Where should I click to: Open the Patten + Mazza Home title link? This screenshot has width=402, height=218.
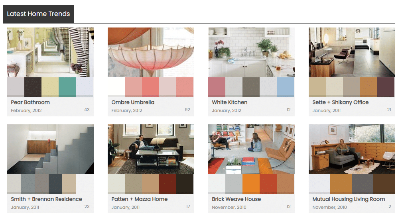(139, 199)
